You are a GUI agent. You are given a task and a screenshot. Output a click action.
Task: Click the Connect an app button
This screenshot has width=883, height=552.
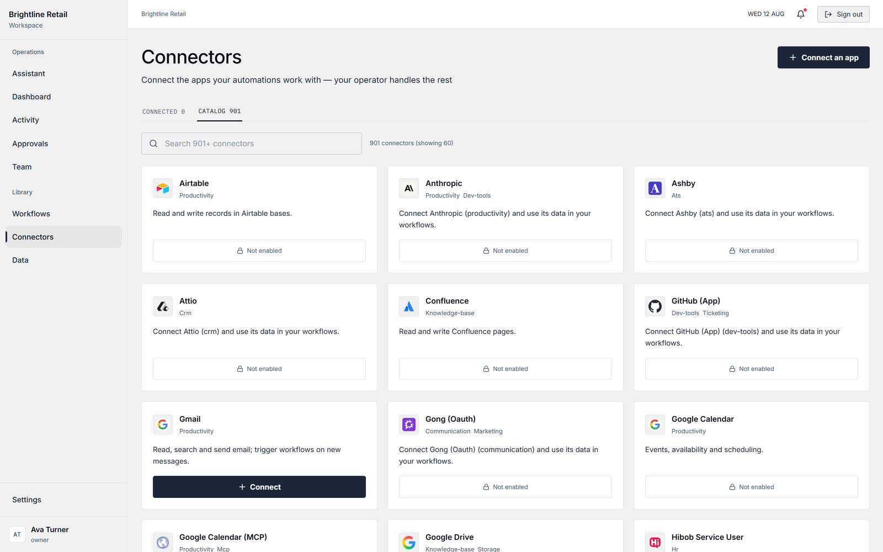tap(823, 57)
